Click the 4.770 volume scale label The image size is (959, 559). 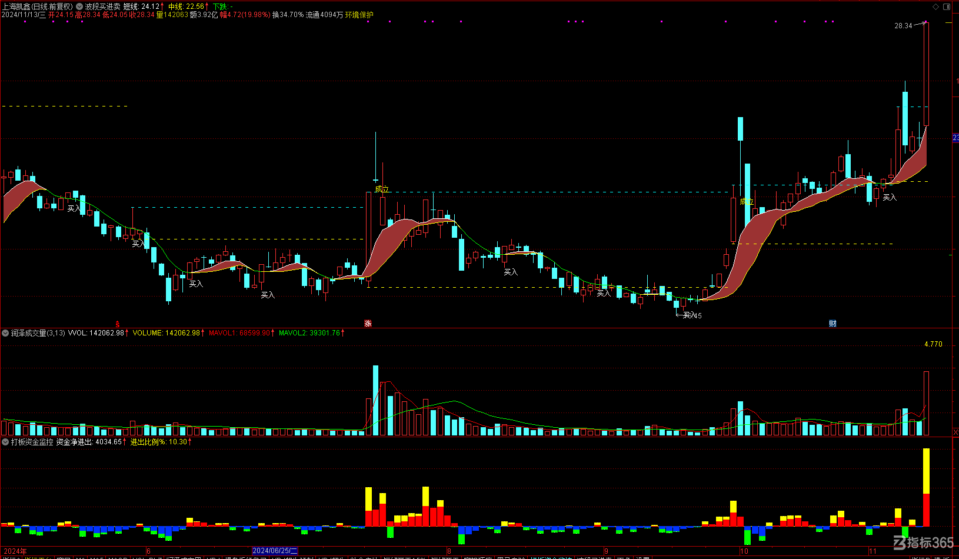[933, 344]
